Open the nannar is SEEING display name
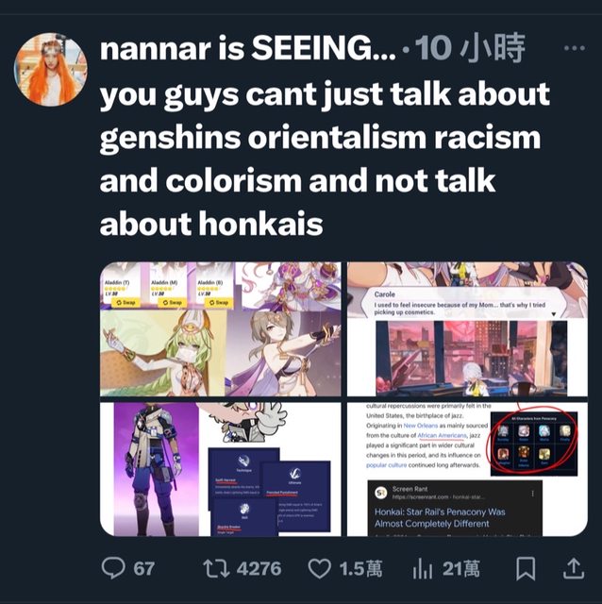Viewport: 602px width, 604px height. [247, 48]
